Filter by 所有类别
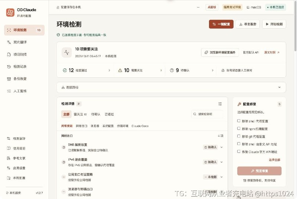 click(x=67, y=126)
